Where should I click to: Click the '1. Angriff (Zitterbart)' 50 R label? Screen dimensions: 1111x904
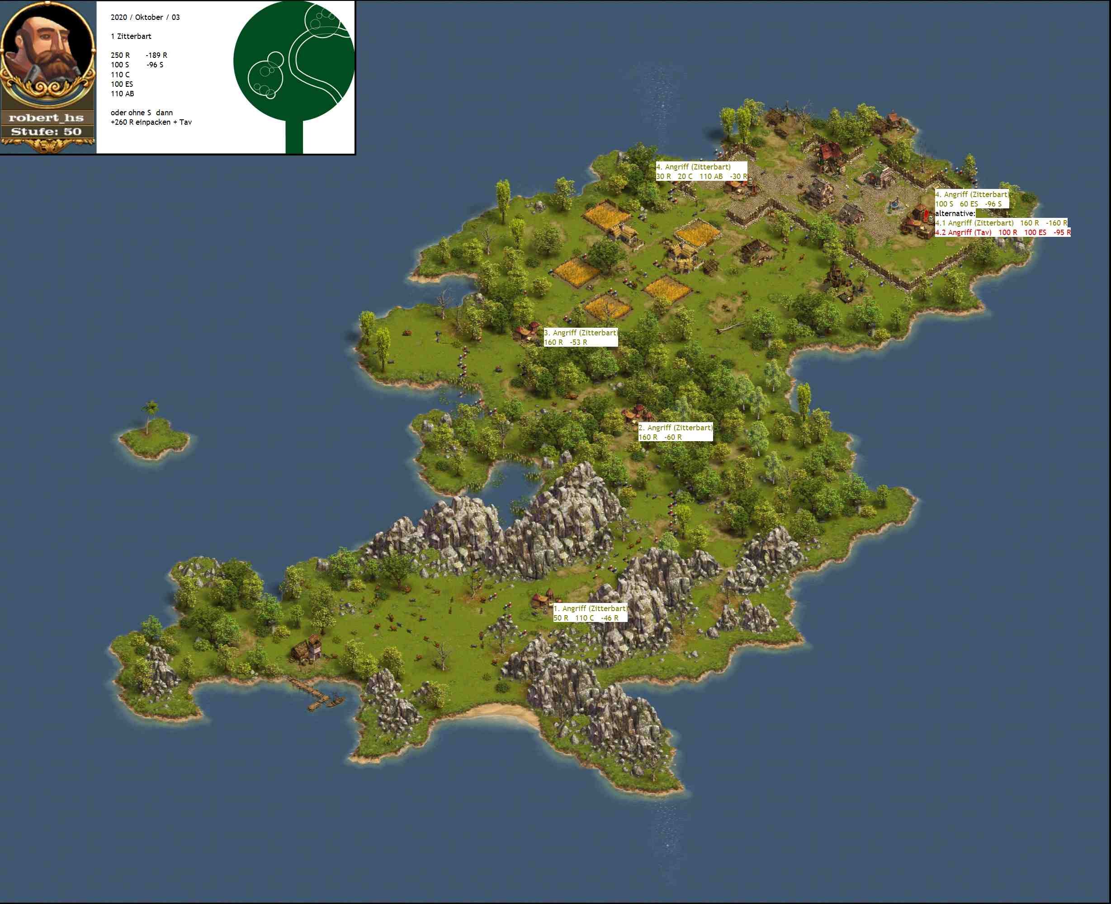[590, 613]
